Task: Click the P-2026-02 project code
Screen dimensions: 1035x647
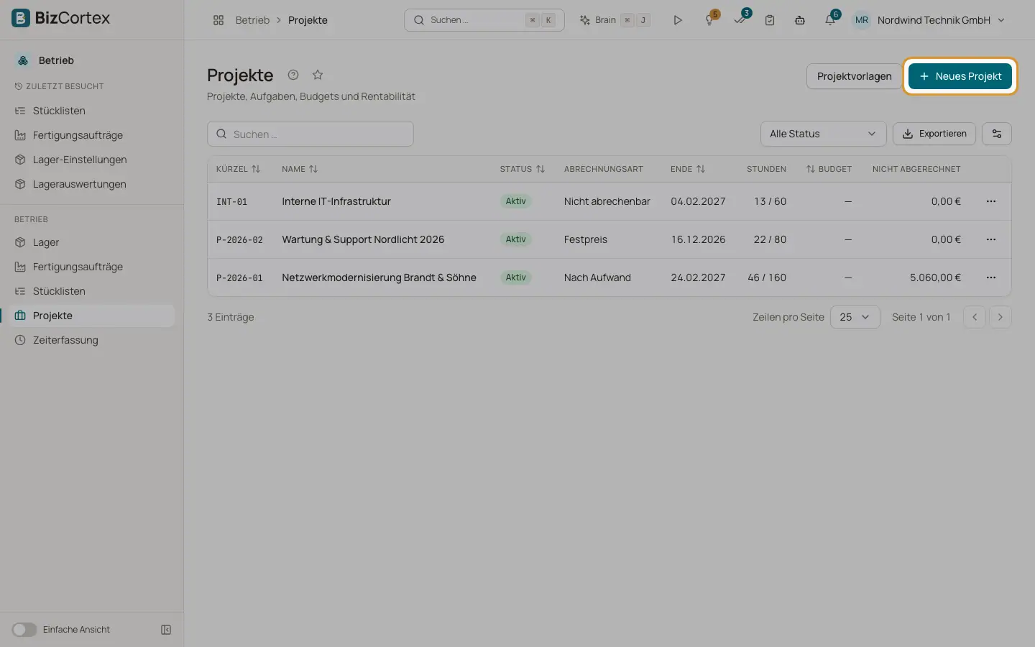Action: (x=239, y=239)
